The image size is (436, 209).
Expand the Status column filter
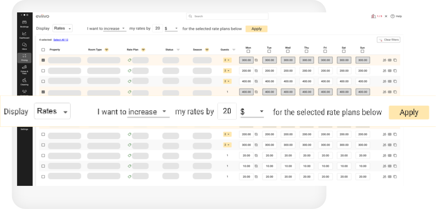tap(178, 50)
